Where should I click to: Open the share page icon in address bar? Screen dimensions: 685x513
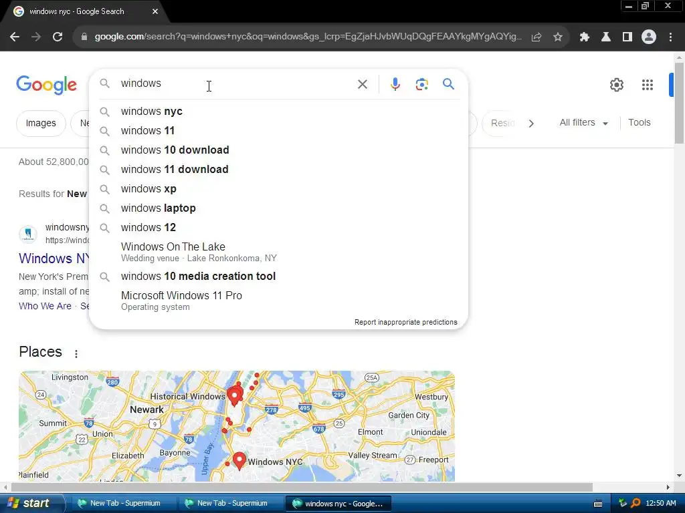536,37
